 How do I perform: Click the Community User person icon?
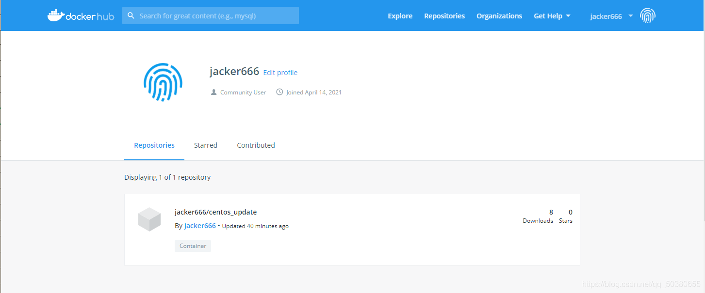(x=213, y=92)
